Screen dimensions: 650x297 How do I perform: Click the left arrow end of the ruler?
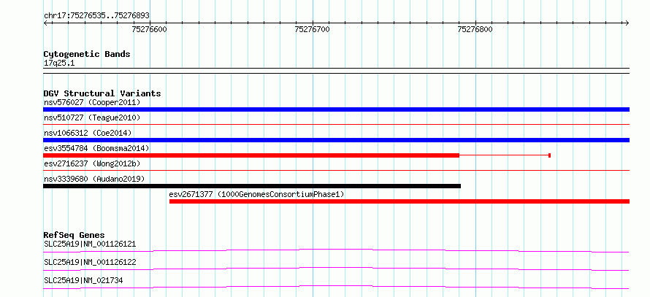coord(46,23)
